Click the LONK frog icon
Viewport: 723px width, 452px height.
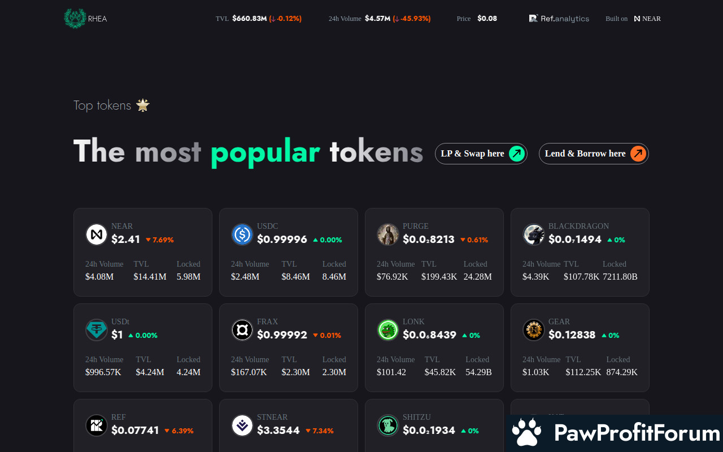point(388,330)
